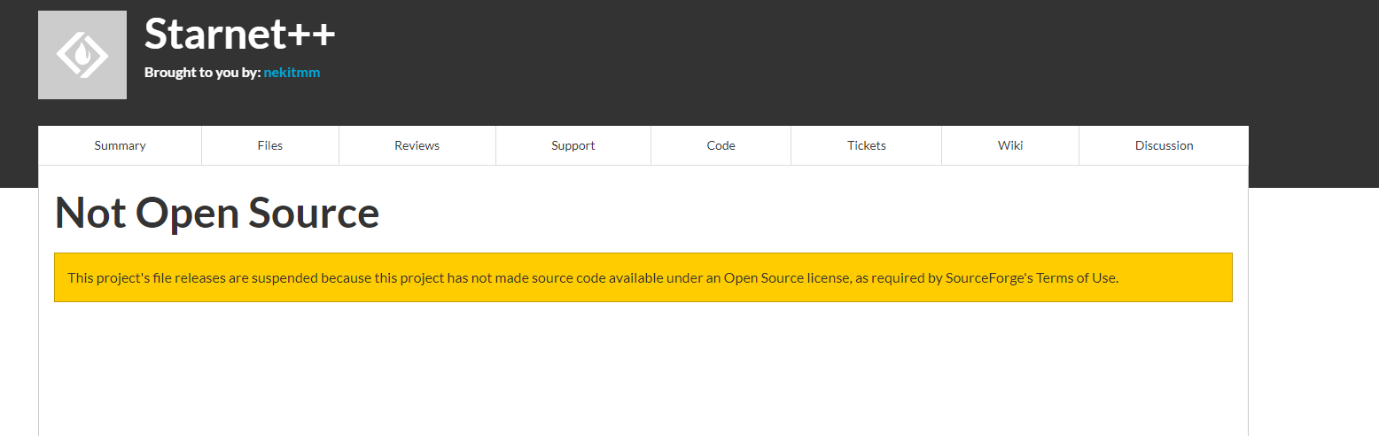Click the Not Open Source heading
Screen dimensions: 1379x436
[217, 214]
